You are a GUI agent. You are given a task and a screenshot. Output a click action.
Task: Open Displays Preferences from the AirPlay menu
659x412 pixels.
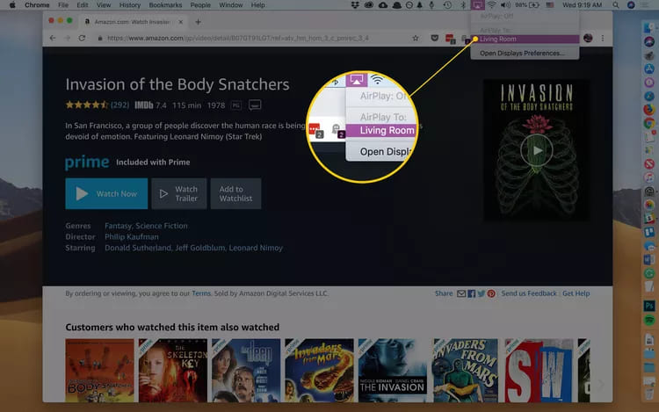[525, 54]
